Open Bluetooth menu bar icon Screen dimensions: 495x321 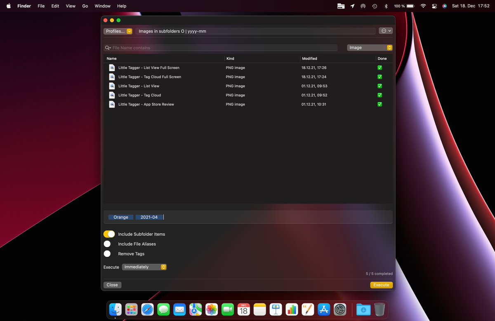(386, 6)
